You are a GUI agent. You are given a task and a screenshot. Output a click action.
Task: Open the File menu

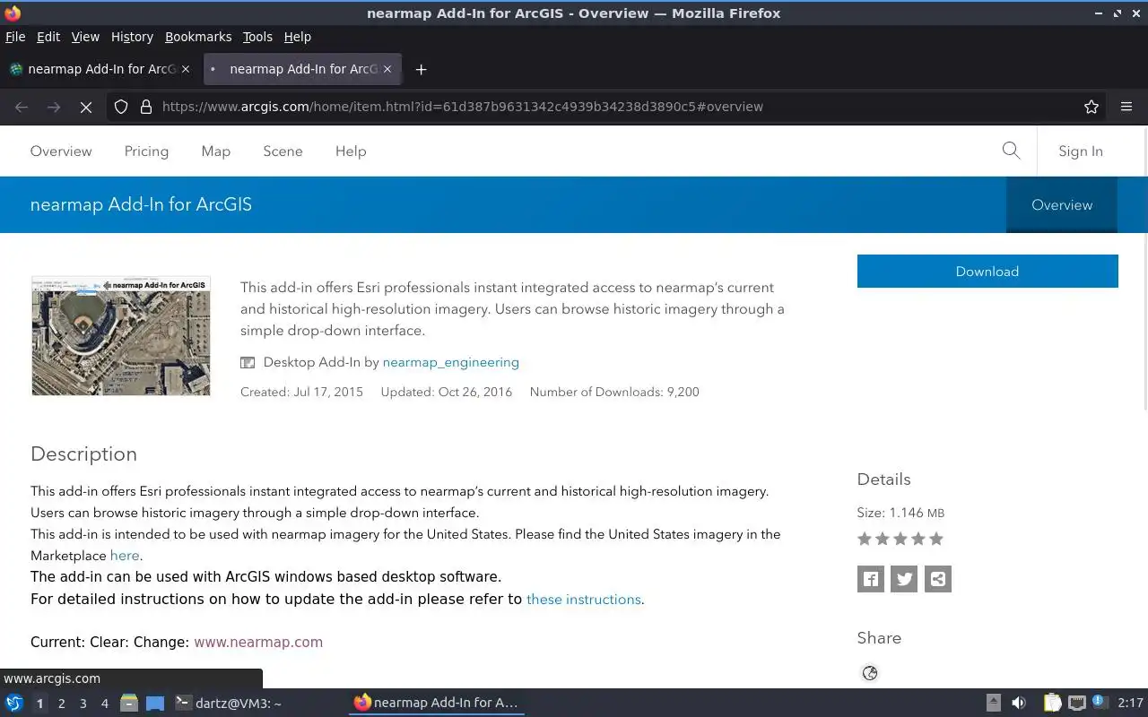point(15,37)
